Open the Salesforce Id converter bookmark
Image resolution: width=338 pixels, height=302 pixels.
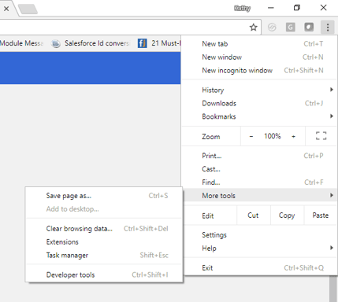pos(91,43)
